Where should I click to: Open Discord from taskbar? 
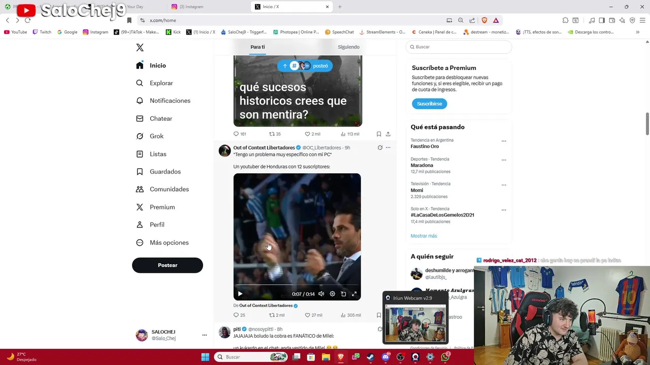(x=385, y=357)
